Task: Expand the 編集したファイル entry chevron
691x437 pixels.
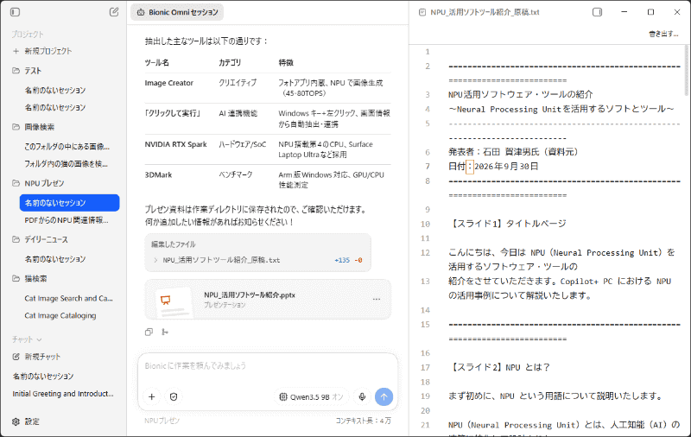Action: click(155, 260)
